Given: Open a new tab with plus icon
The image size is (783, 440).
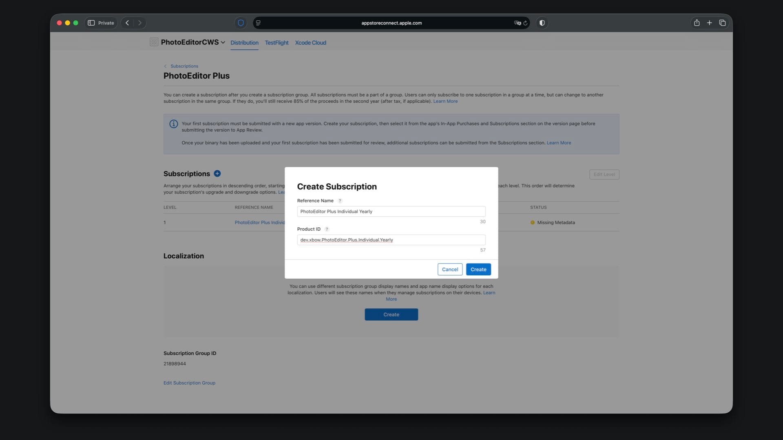Looking at the screenshot, I should [709, 23].
